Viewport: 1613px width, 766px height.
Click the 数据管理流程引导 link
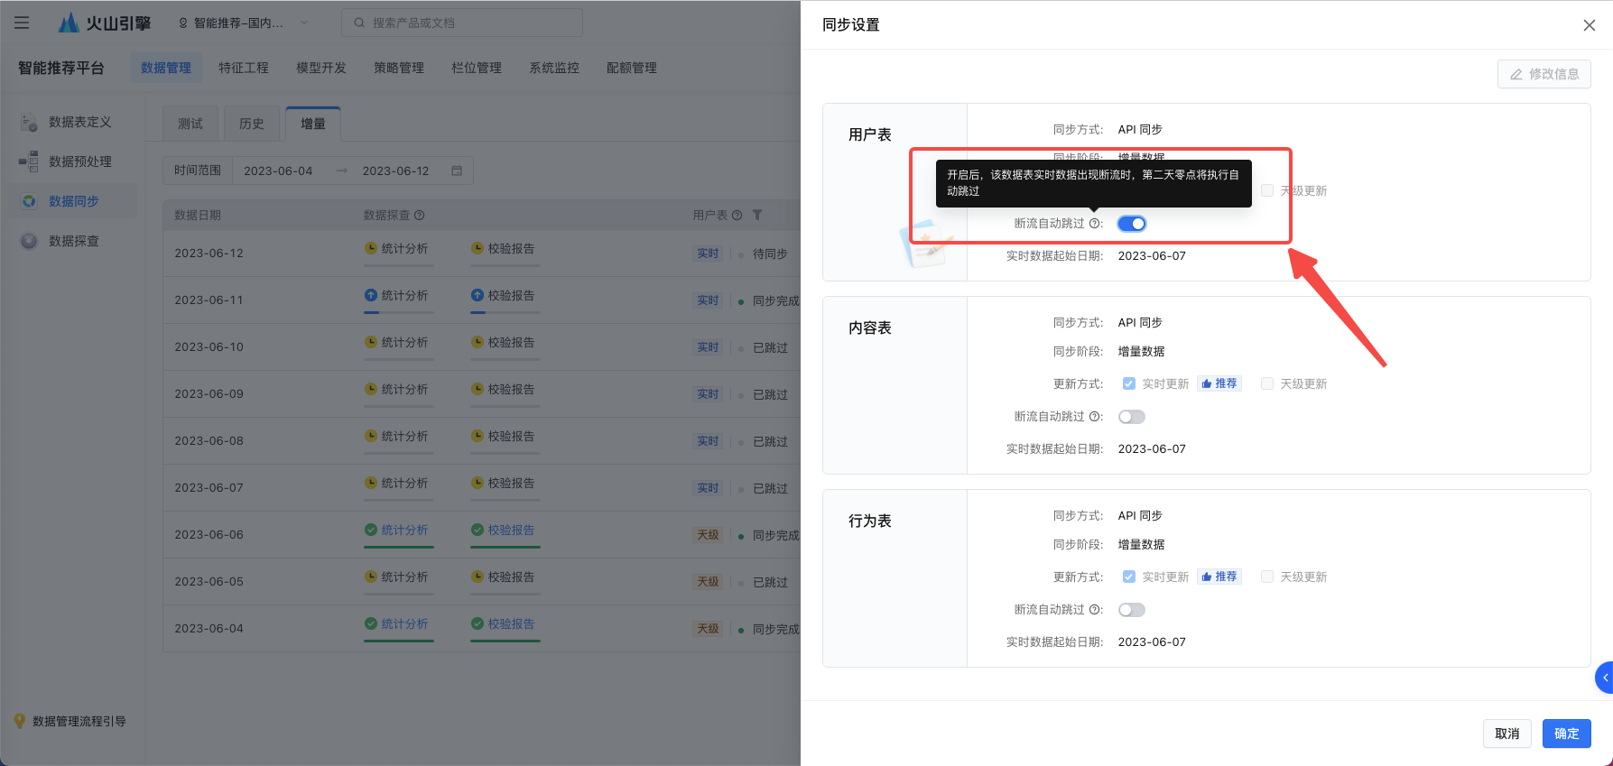point(79,721)
